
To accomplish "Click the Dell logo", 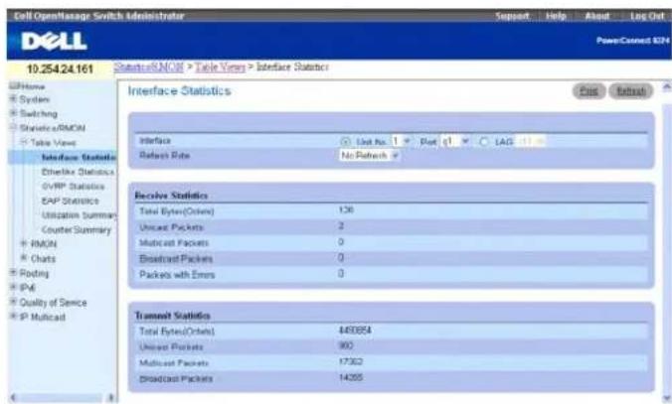I will pyautogui.click(x=54, y=42).
